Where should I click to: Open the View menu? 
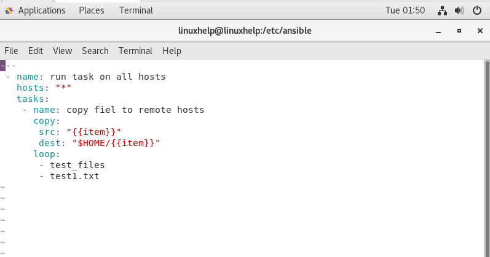click(x=62, y=51)
